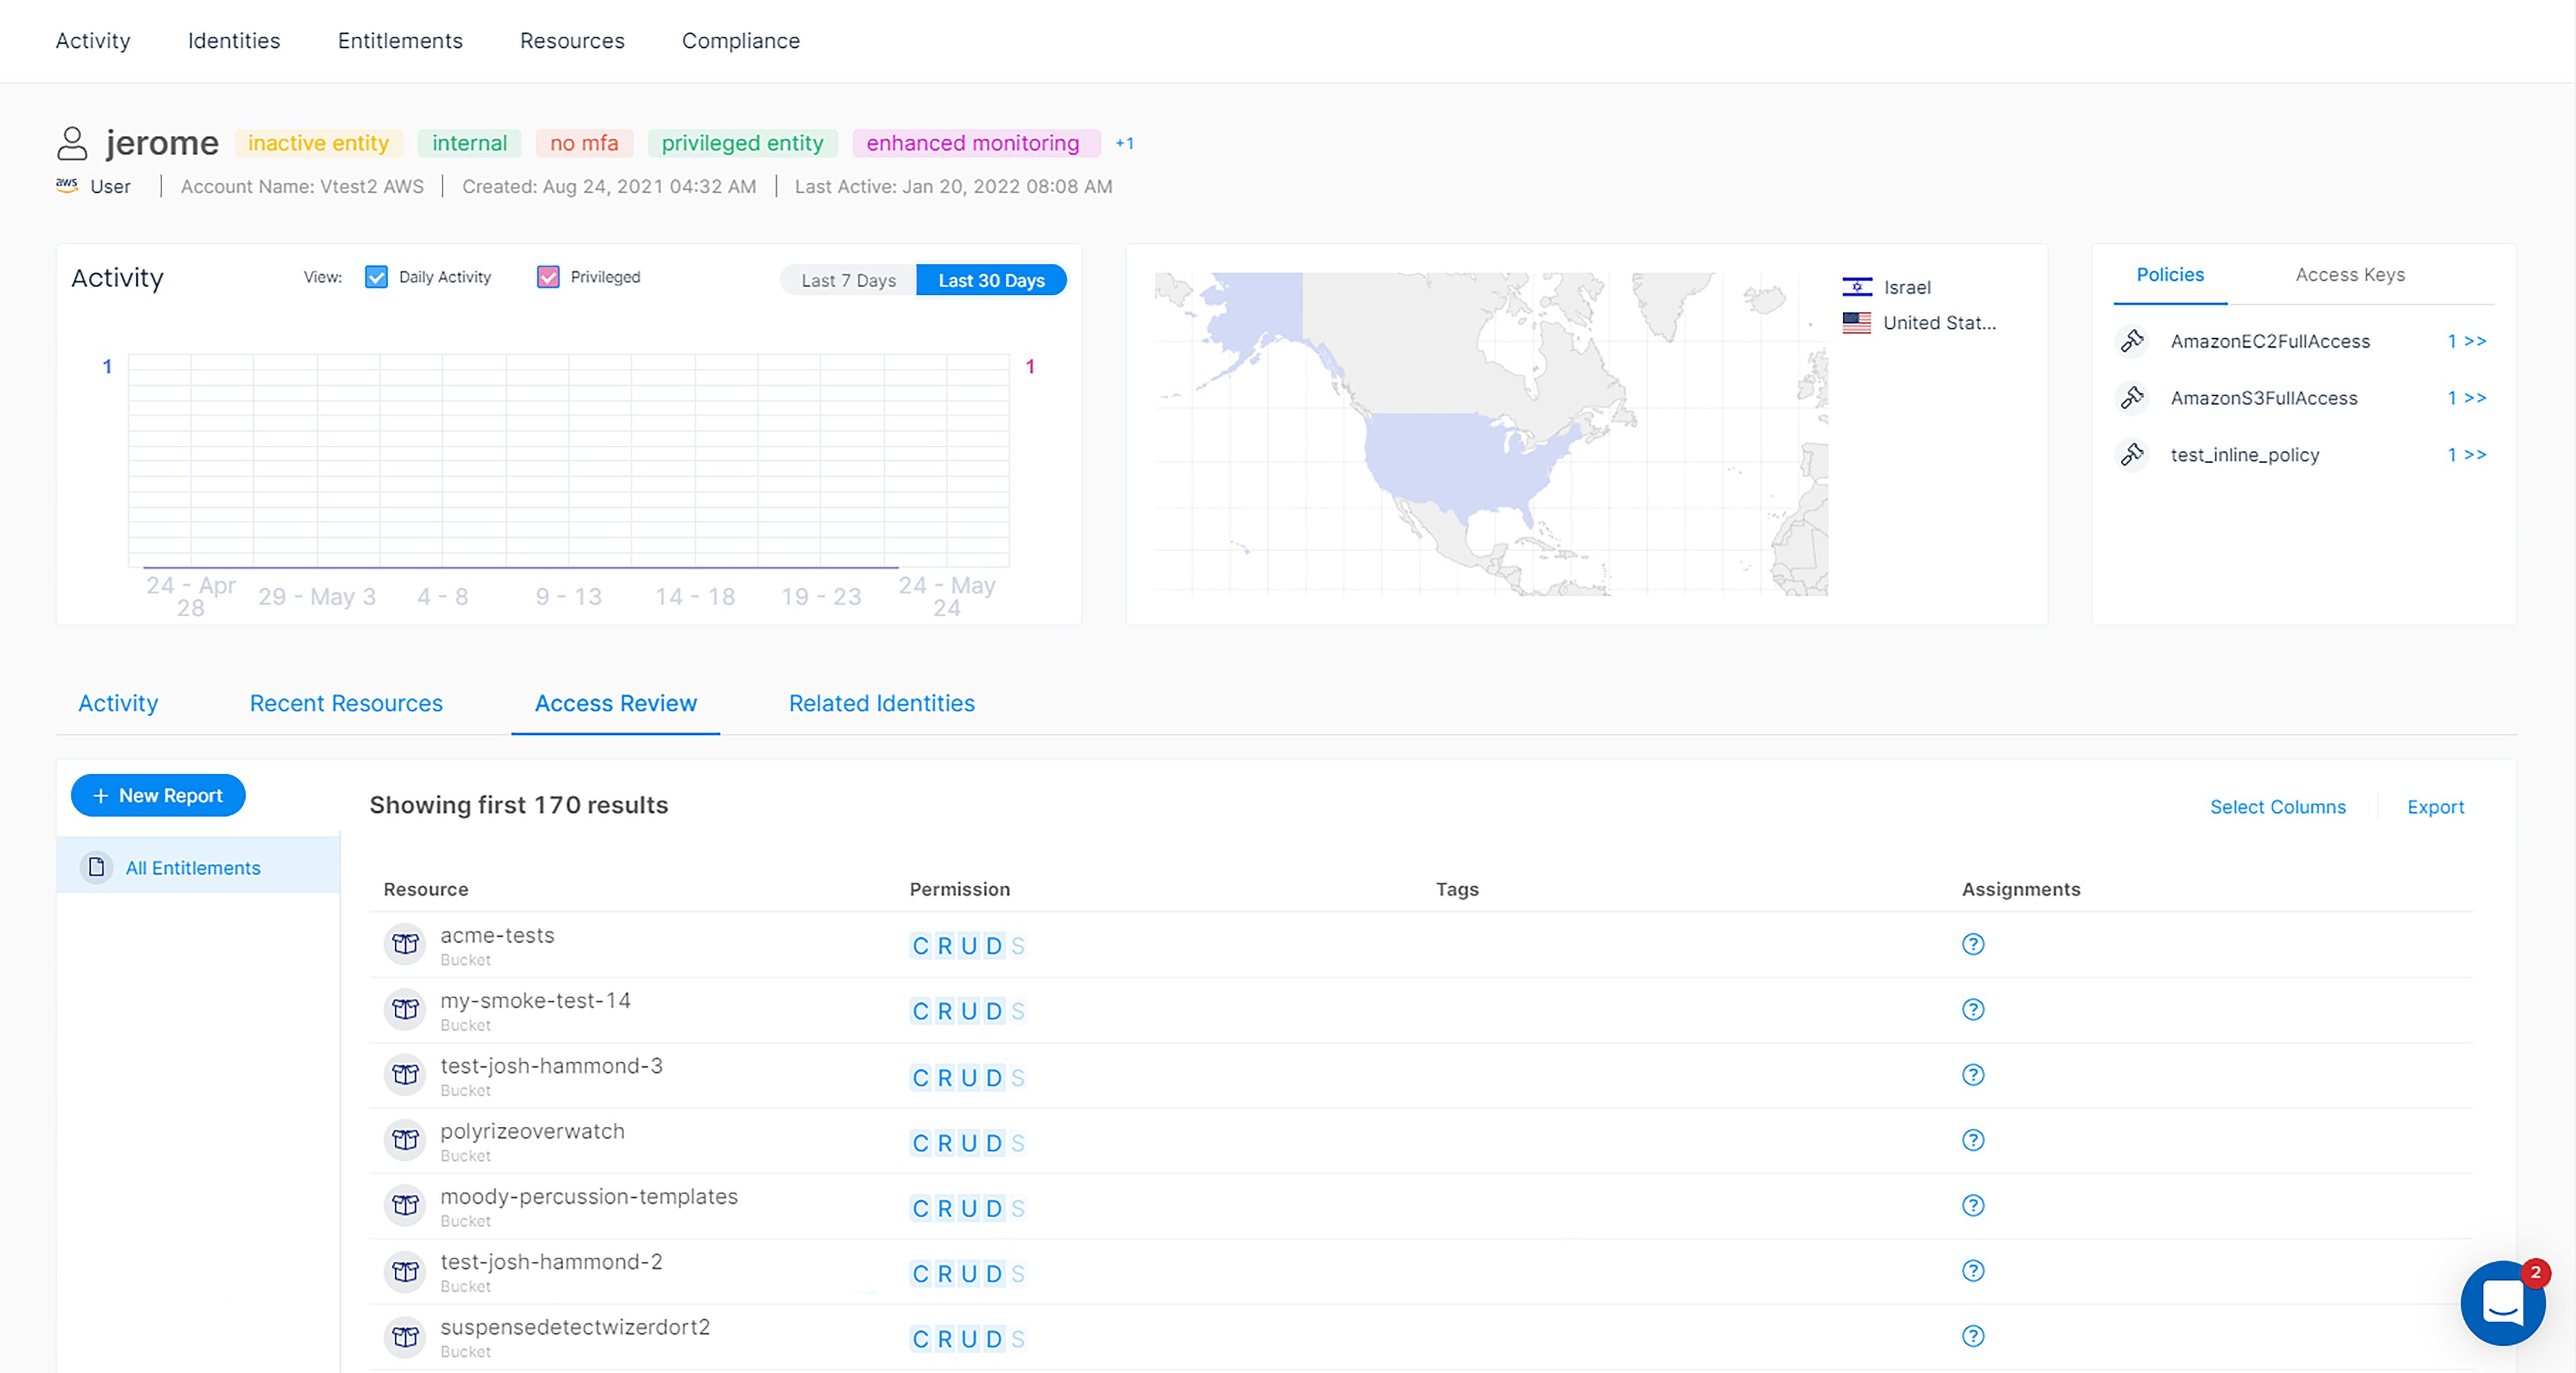Click the document icon beside All Entitlements
Screen dimensions: 2576x1373
[x=96, y=867]
